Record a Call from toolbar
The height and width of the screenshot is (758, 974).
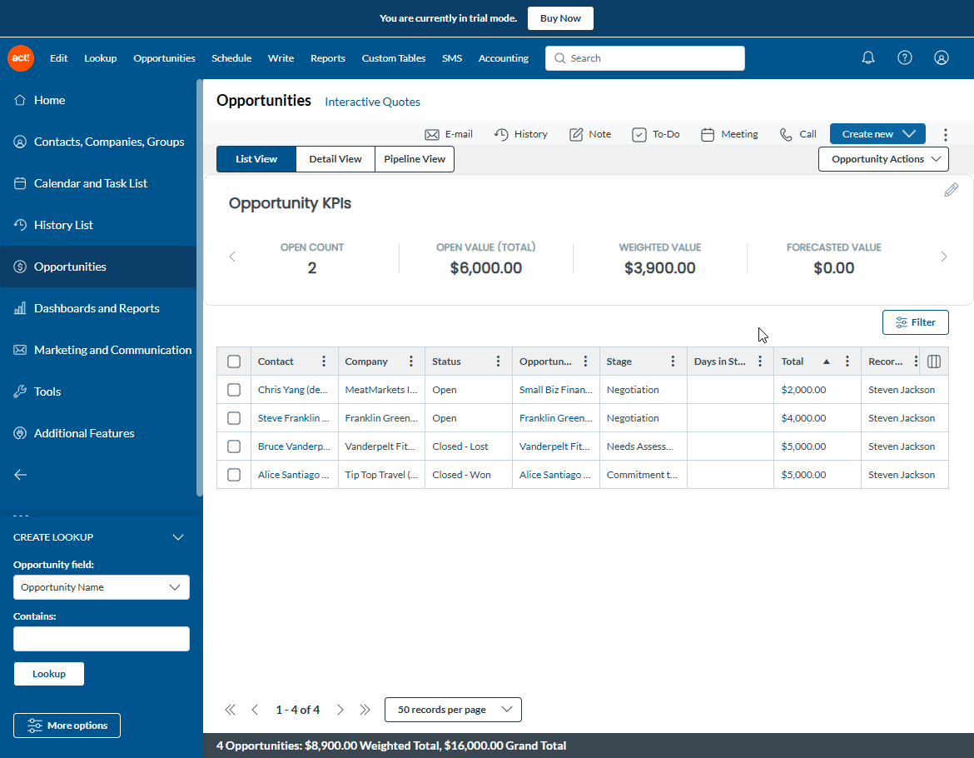click(798, 134)
